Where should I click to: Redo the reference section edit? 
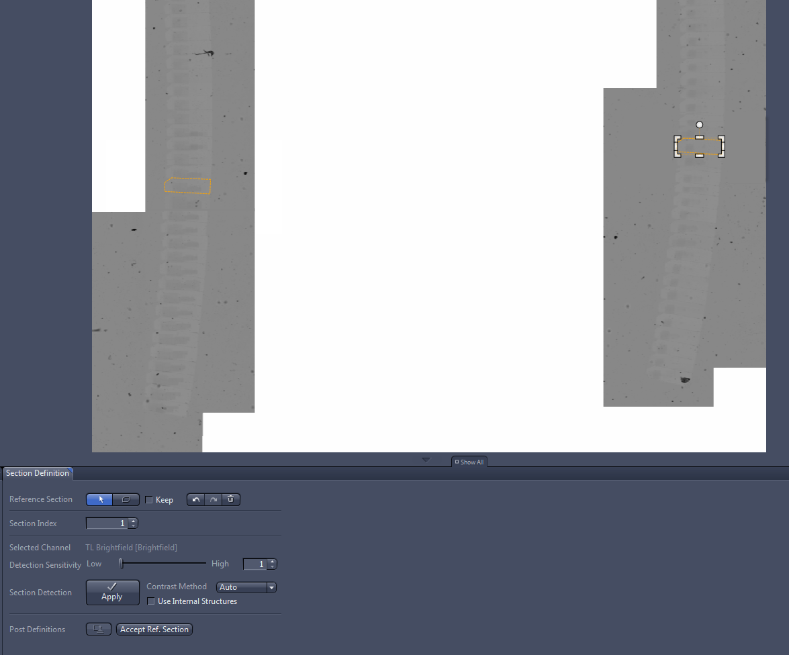(213, 499)
